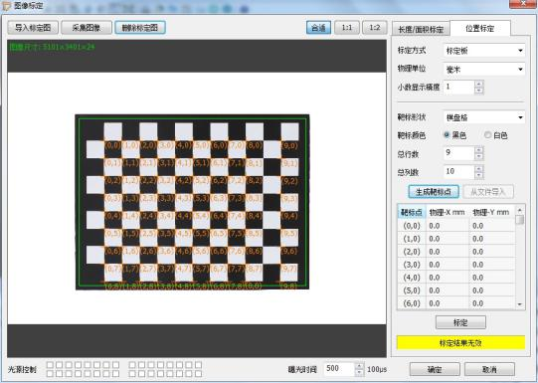This screenshot has width=538, height=383.
Task: Click the 物理-X mm column header
Action: tap(448, 212)
